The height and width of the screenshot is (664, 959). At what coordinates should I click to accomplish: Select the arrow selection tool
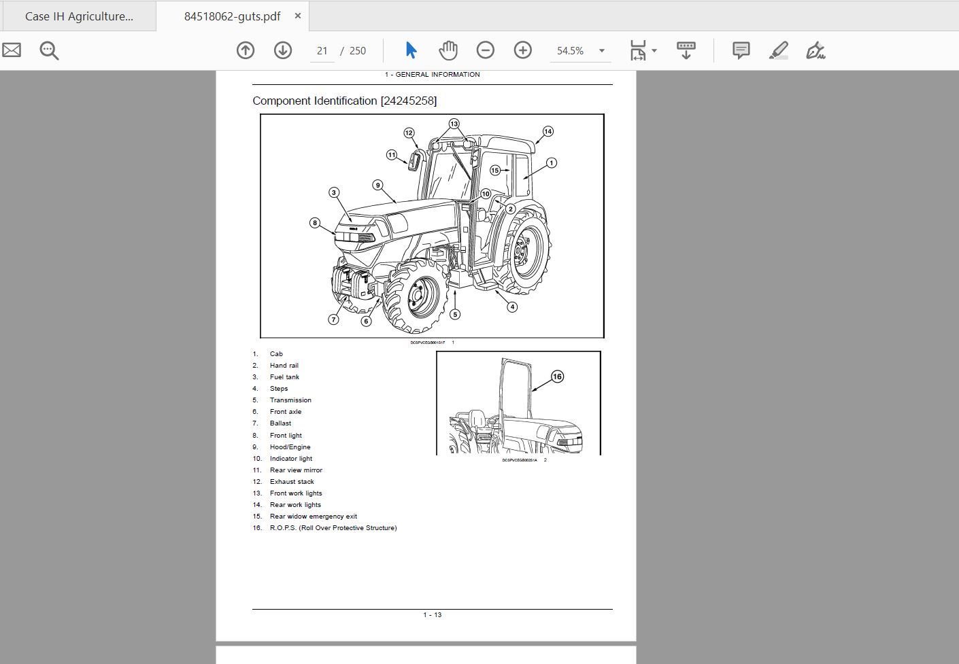(411, 50)
